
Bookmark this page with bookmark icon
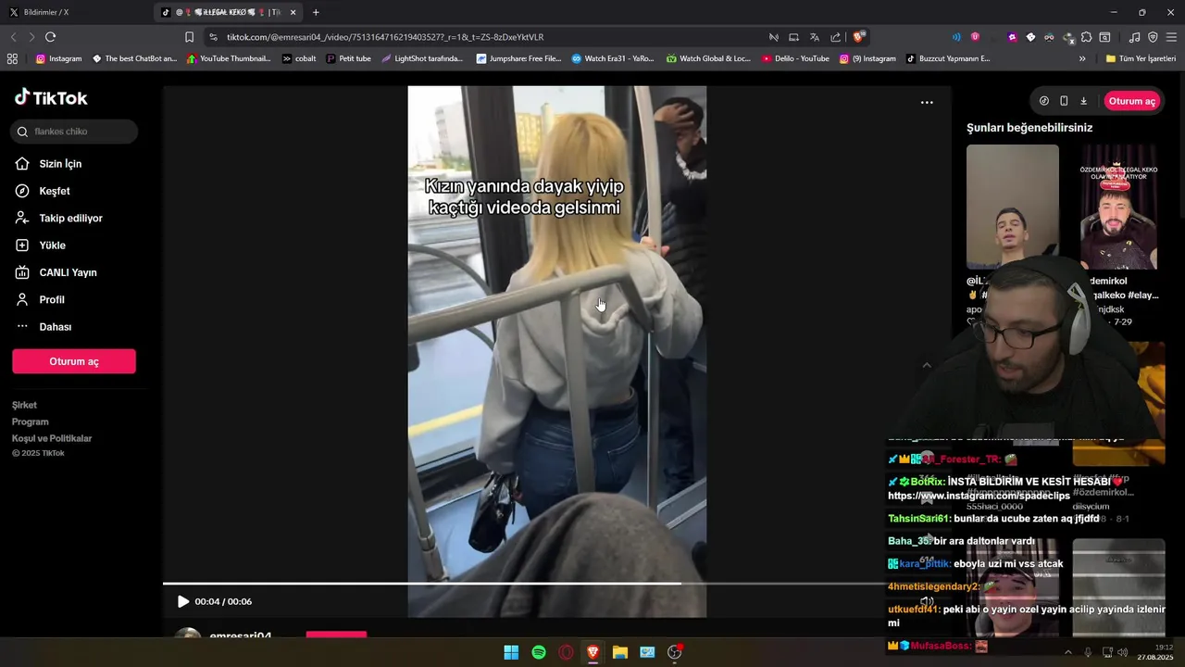pos(189,37)
